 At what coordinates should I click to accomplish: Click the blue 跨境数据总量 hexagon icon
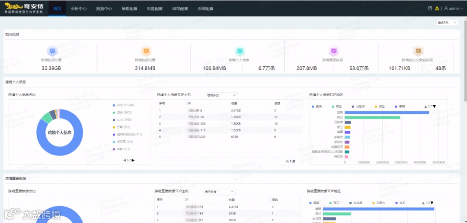52,51
